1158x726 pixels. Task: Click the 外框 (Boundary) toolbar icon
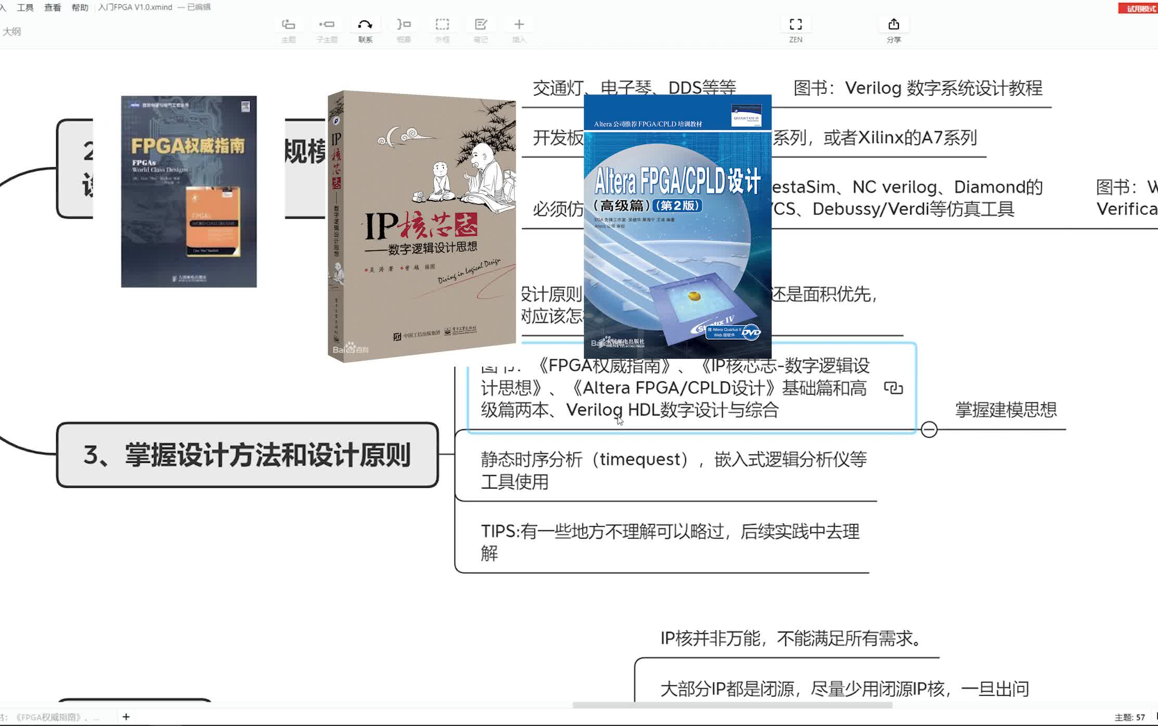tap(442, 25)
